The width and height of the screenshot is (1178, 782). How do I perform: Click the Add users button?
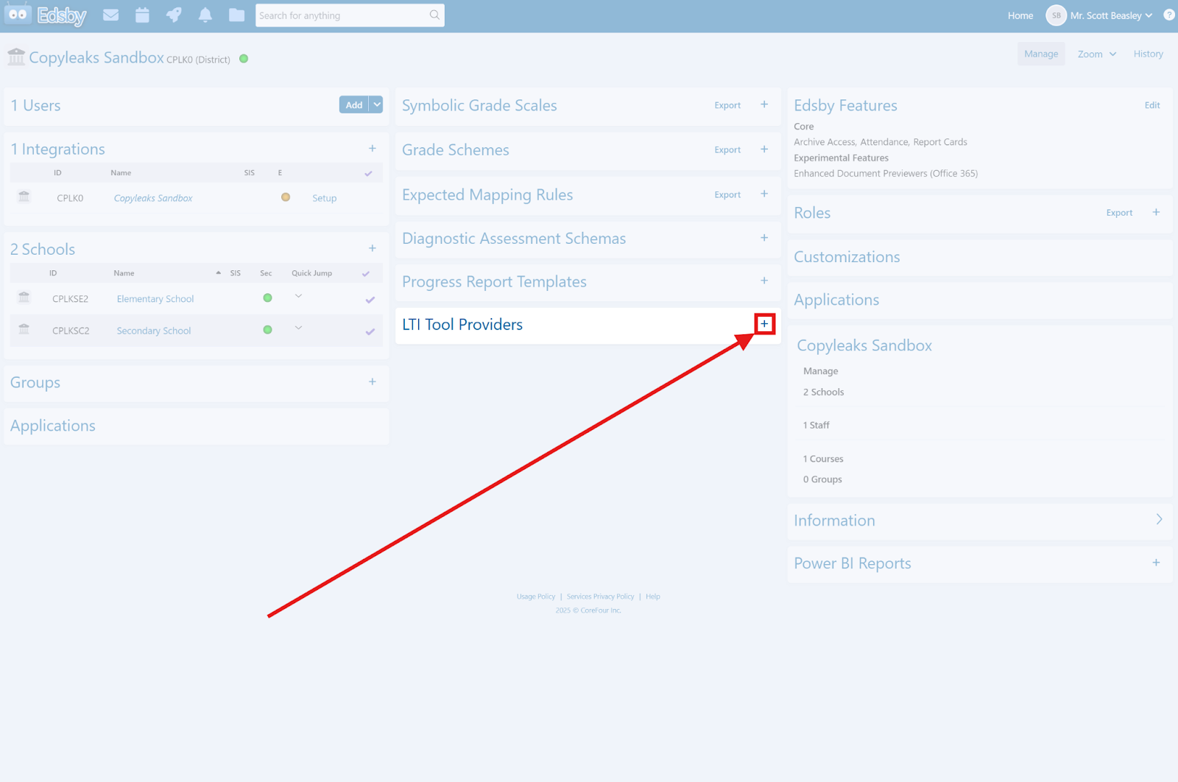click(354, 105)
